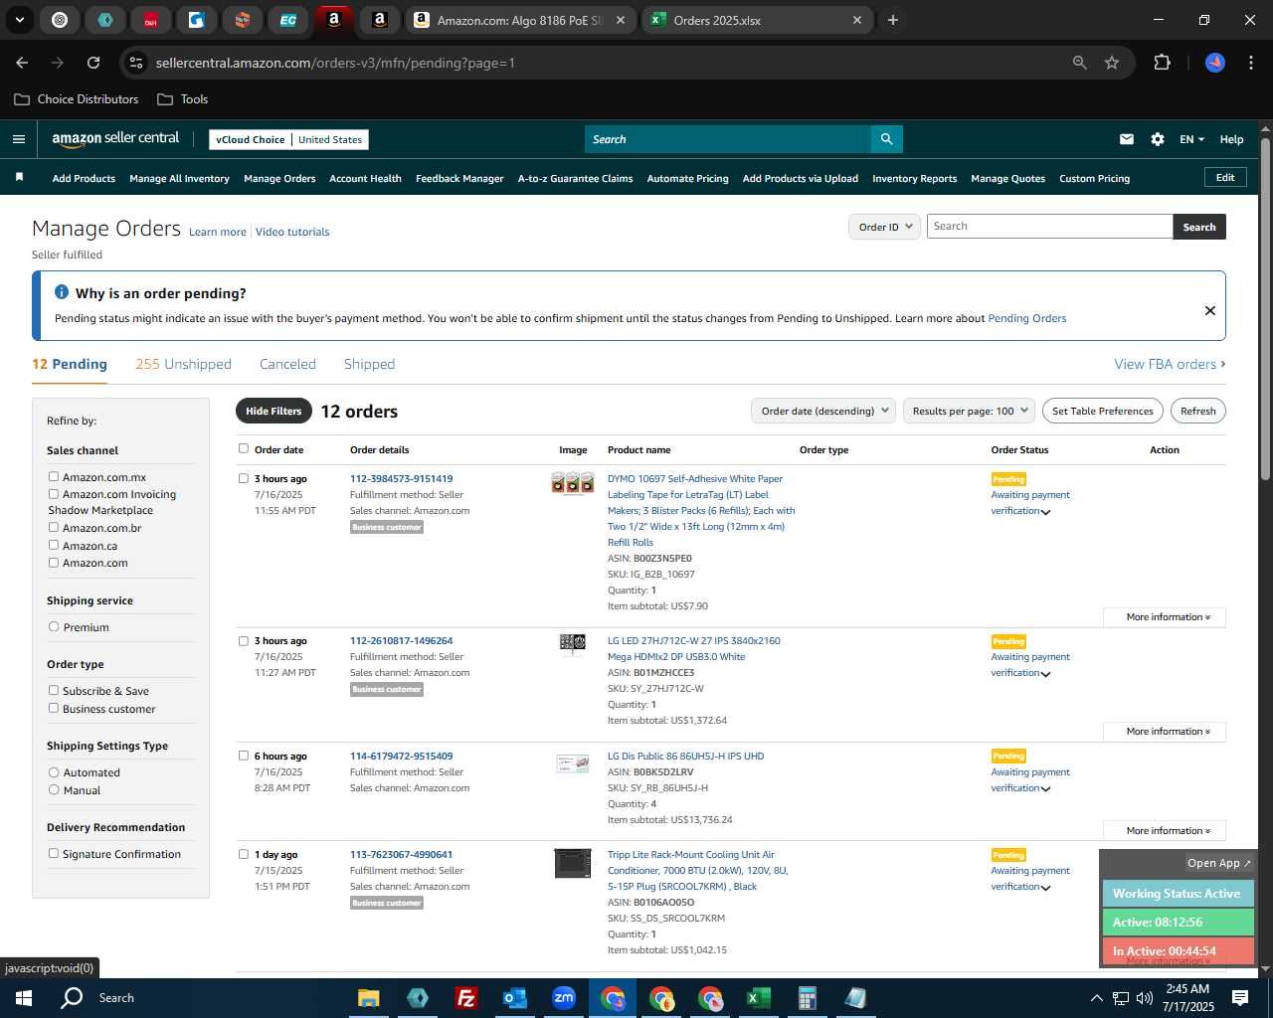Switch to the Canceled tab
The image size is (1273, 1018).
click(x=287, y=364)
